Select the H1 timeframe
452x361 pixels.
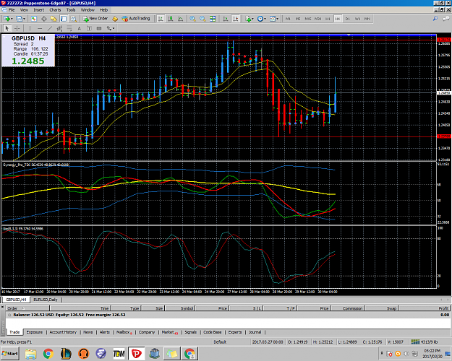click(x=328, y=19)
